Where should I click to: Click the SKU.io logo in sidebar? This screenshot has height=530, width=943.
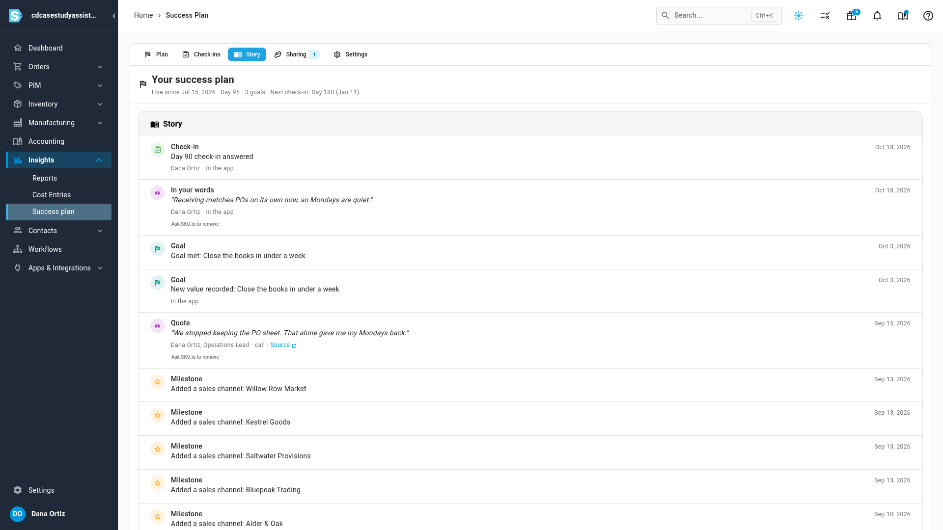coord(16,16)
